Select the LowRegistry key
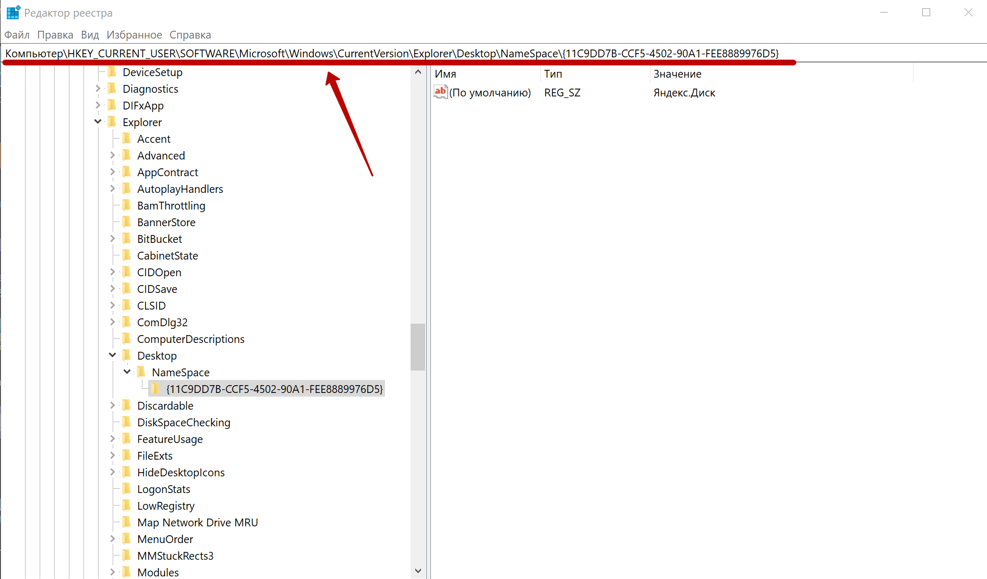The image size is (987, 579). click(x=165, y=506)
